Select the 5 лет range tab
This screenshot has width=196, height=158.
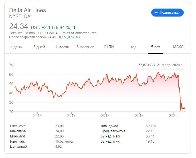(x=155, y=47)
